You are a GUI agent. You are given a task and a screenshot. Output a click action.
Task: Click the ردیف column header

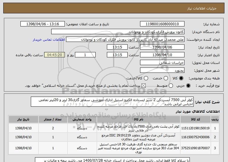(215, 119)
